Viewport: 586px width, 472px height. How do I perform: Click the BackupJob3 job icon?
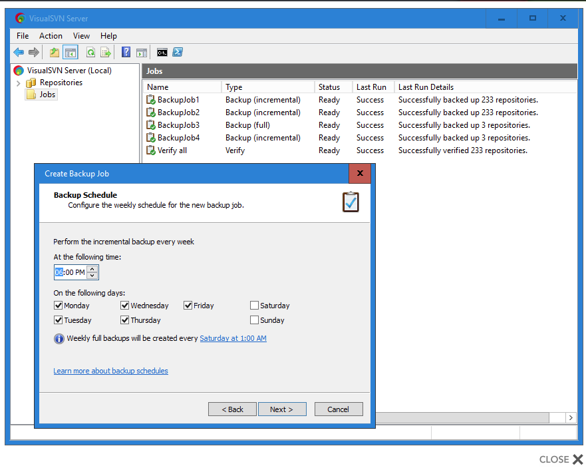pos(150,125)
